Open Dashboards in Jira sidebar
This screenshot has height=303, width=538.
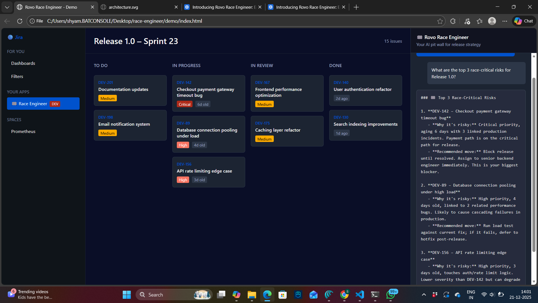click(x=23, y=63)
